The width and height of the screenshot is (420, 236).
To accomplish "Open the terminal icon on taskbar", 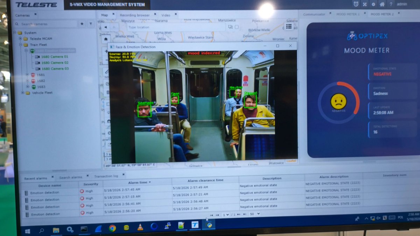I will point(84,229).
